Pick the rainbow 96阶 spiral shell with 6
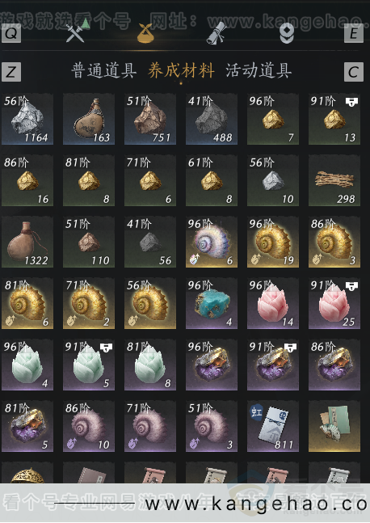 [212, 242]
